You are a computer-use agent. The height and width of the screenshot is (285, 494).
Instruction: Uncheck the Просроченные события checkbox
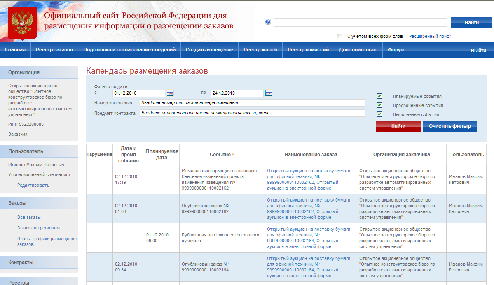[379, 105]
